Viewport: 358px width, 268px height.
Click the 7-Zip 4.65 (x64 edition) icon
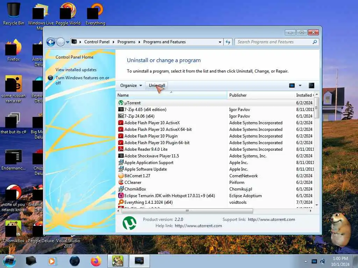(x=121, y=109)
